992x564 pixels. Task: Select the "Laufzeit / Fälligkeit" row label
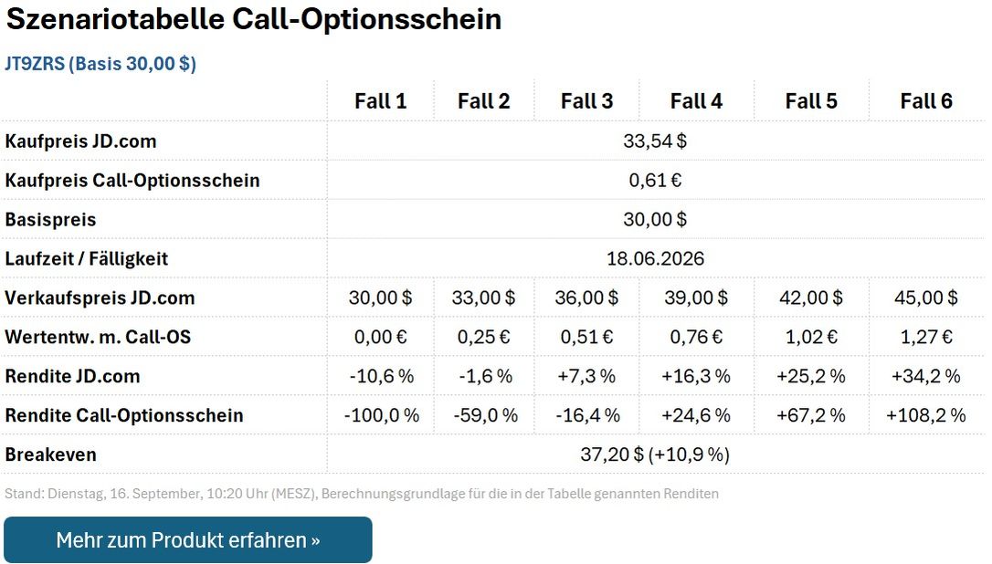[87, 259]
